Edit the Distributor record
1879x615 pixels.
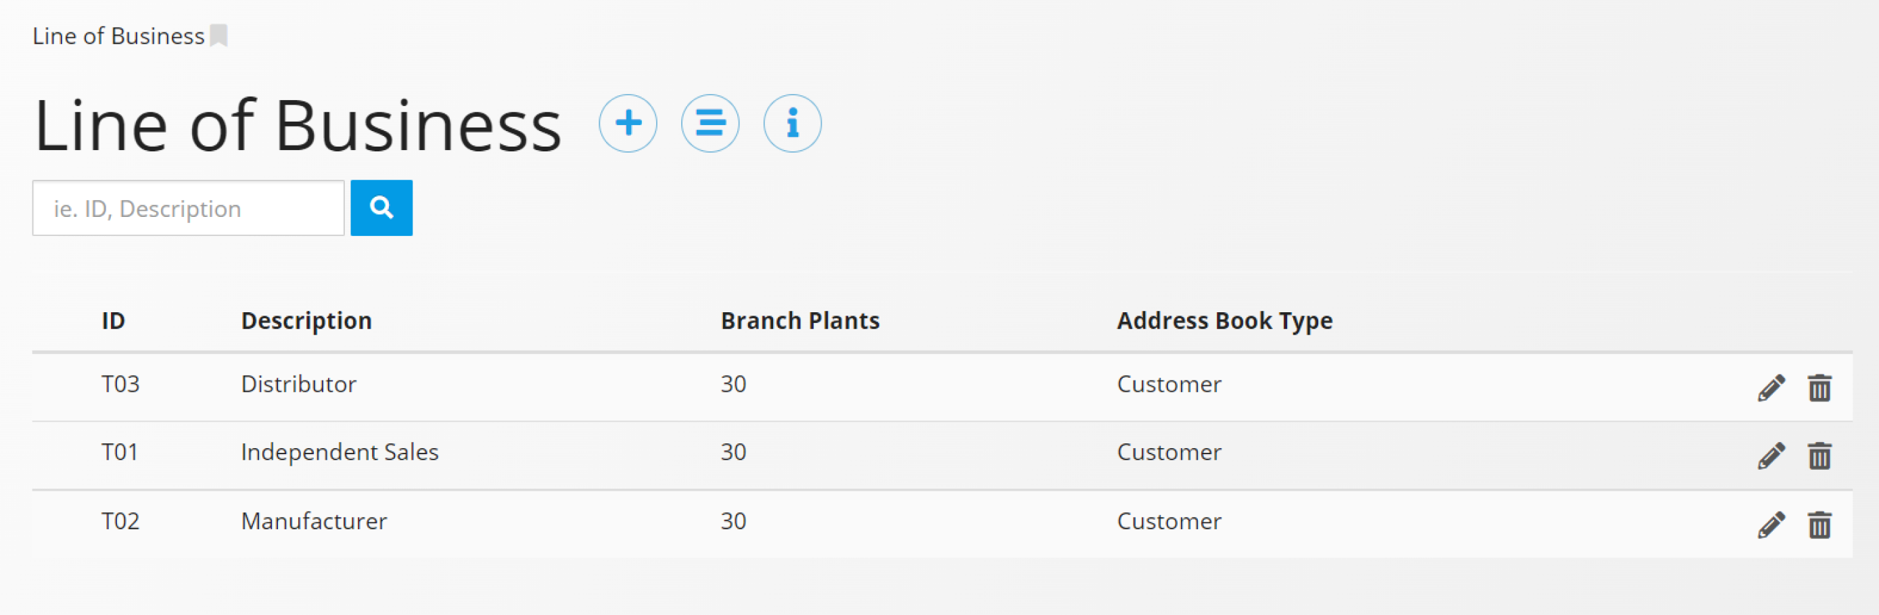[x=1770, y=388]
